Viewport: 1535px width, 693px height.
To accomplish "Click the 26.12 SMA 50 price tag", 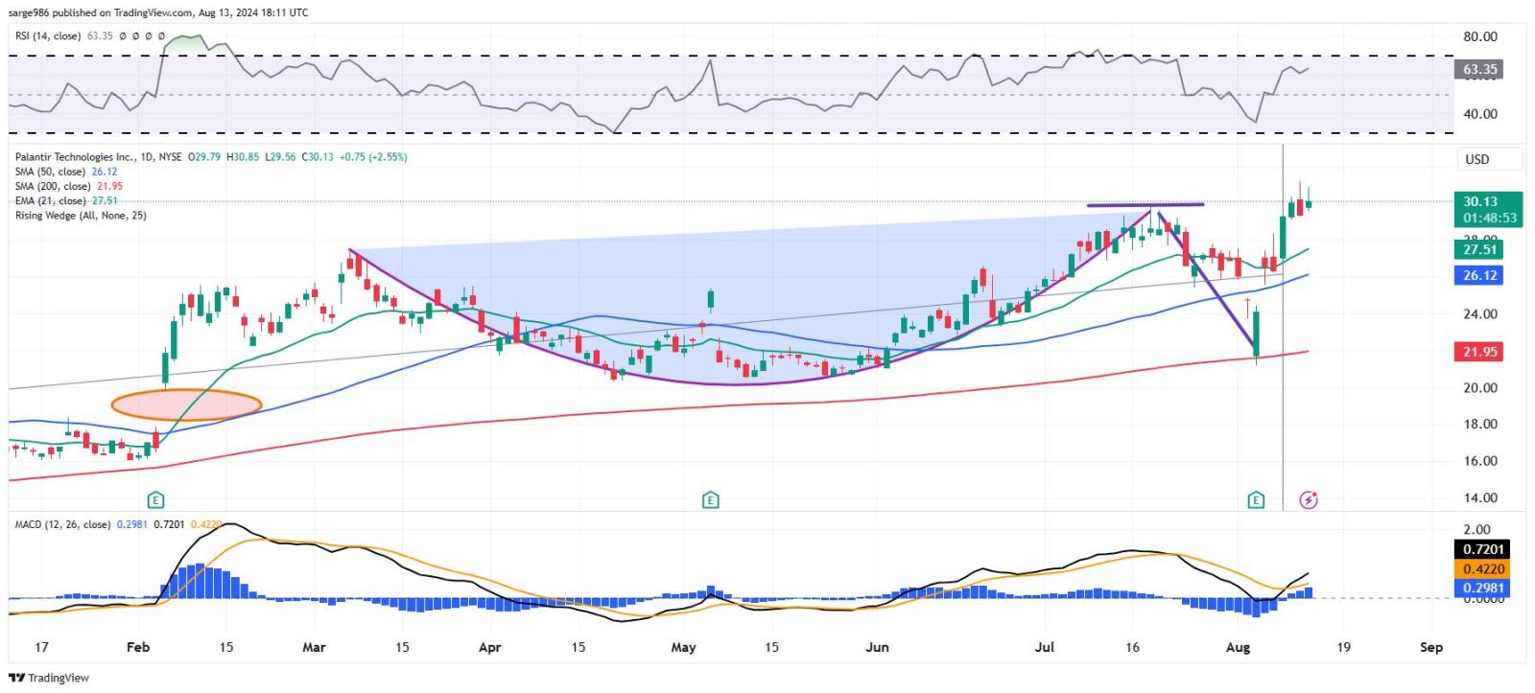I will 1479,275.
